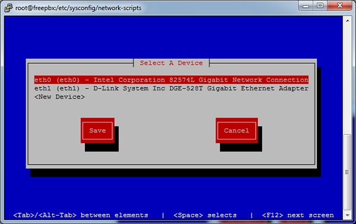
Task: Click the "<Tab>/<Alt-Tab> between elements" hint
Action: click(x=81, y=215)
